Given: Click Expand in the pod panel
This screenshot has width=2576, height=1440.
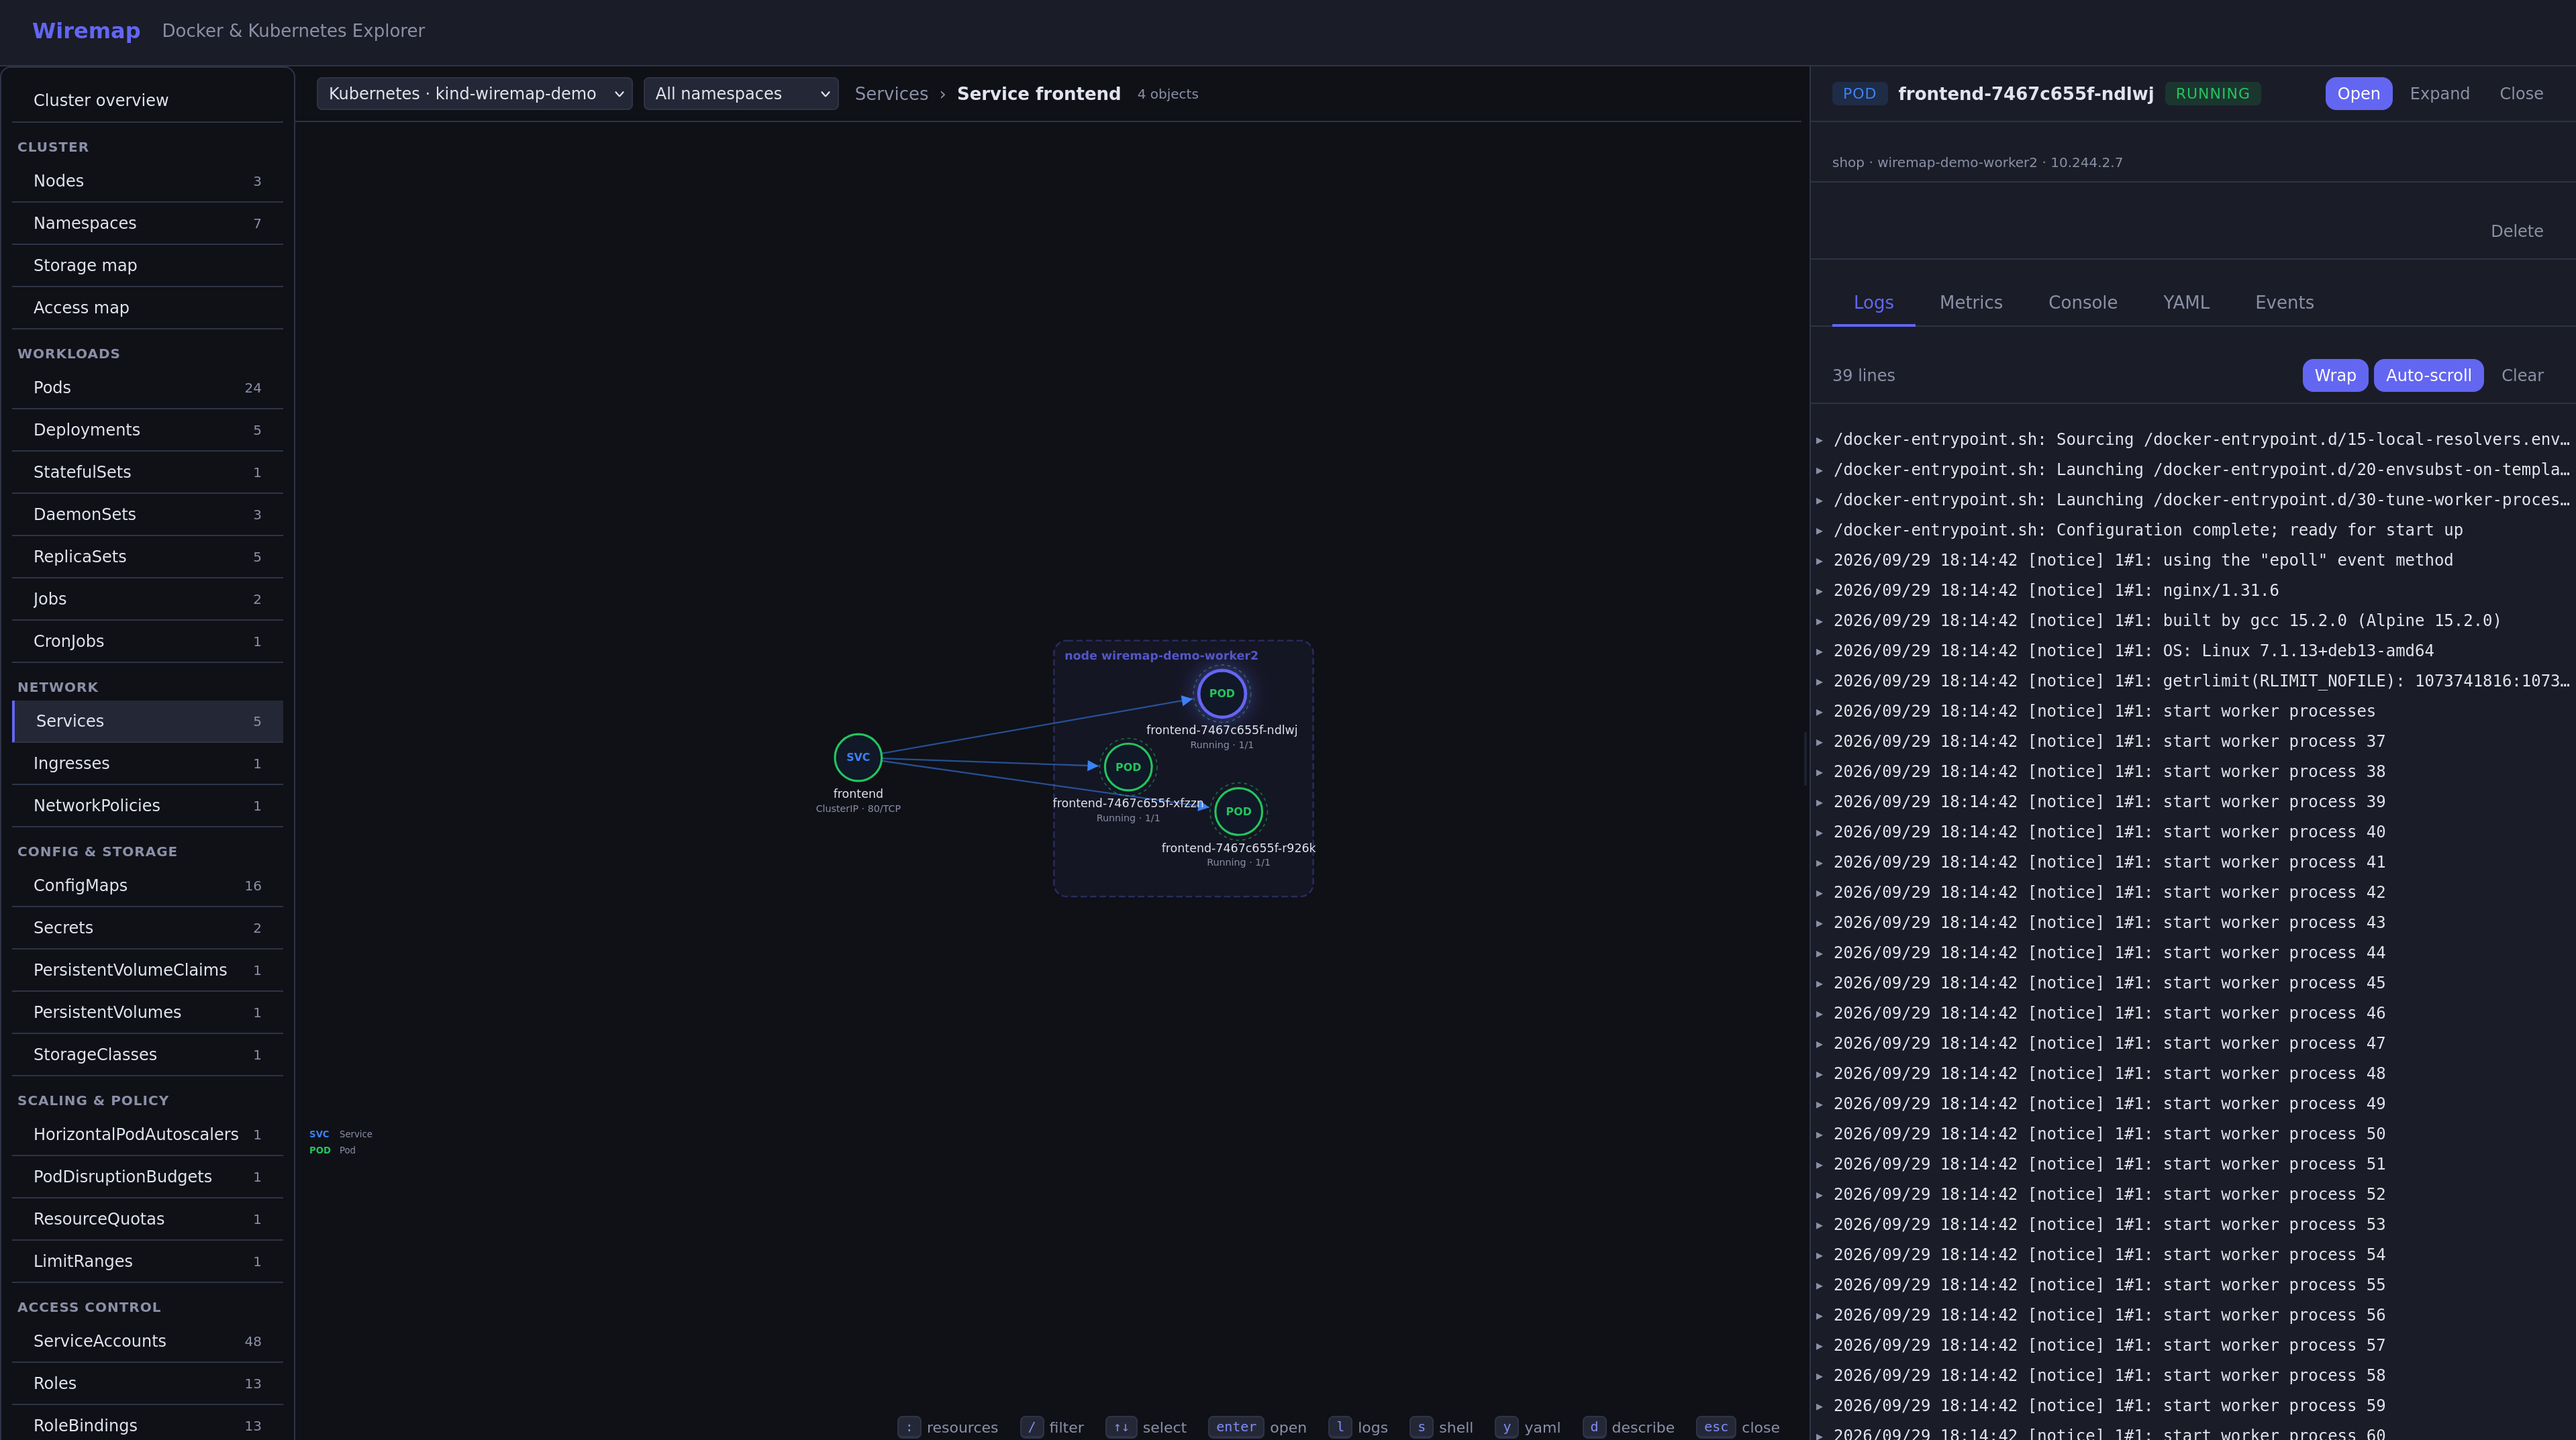Looking at the screenshot, I should pyautogui.click(x=2439, y=94).
